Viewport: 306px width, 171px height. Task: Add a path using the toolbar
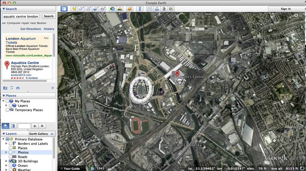pos(88,9)
